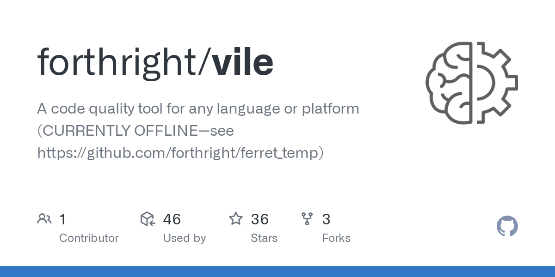Click the Stars star icon
This screenshot has width=555, height=277.
pyautogui.click(x=236, y=219)
